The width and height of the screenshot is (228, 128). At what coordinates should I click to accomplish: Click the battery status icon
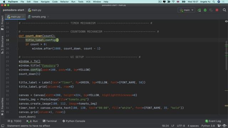184,2
